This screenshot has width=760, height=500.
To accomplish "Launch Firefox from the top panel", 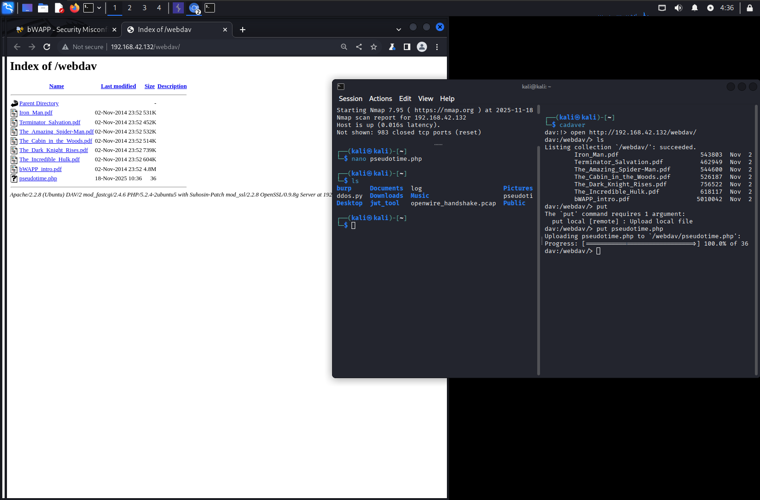I will (x=75, y=8).
